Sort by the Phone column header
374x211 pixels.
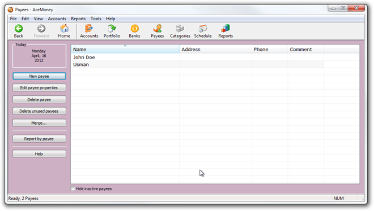[270, 50]
